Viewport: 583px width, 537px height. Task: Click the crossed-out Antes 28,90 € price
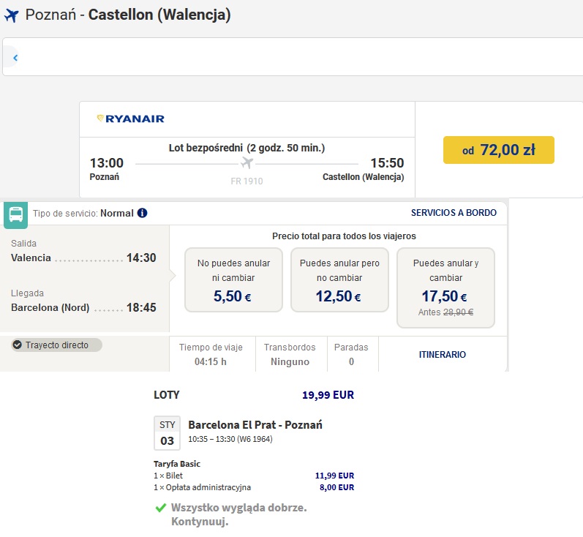coord(445,312)
